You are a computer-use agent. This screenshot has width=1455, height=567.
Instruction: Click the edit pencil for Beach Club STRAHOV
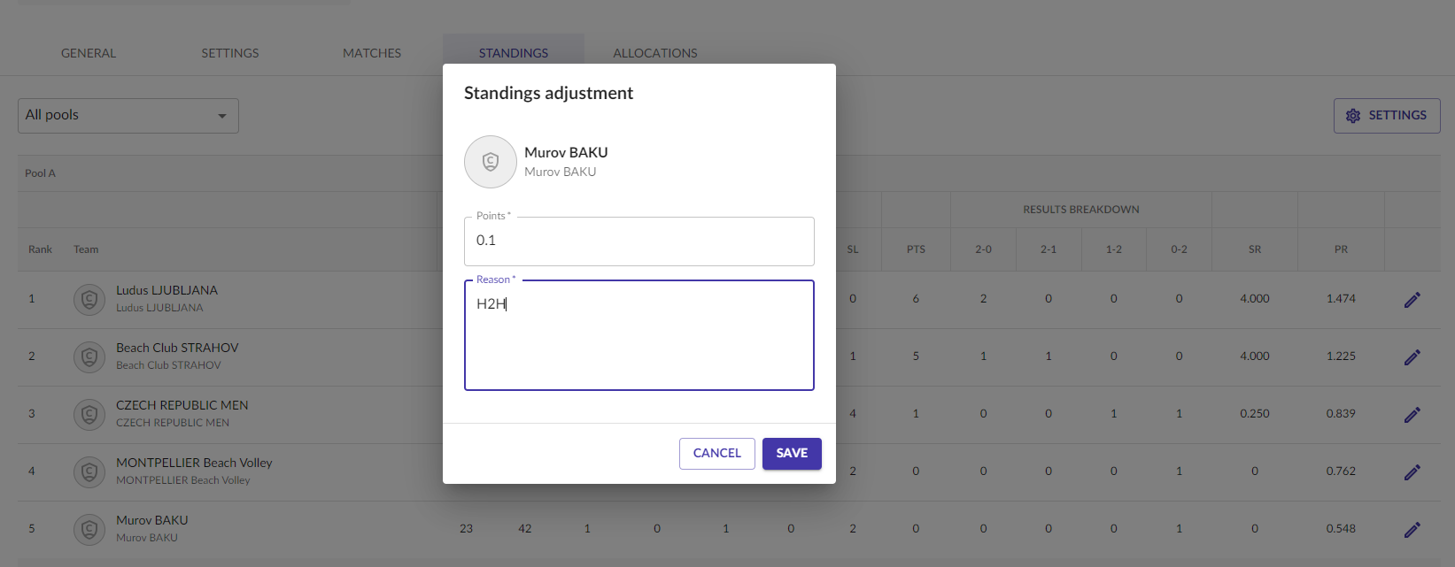pyautogui.click(x=1412, y=357)
